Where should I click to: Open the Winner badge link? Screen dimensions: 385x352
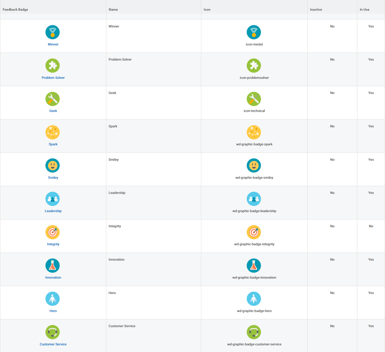click(53, 44)
